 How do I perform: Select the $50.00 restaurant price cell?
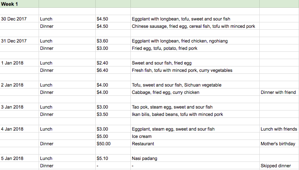coord(103,144)
